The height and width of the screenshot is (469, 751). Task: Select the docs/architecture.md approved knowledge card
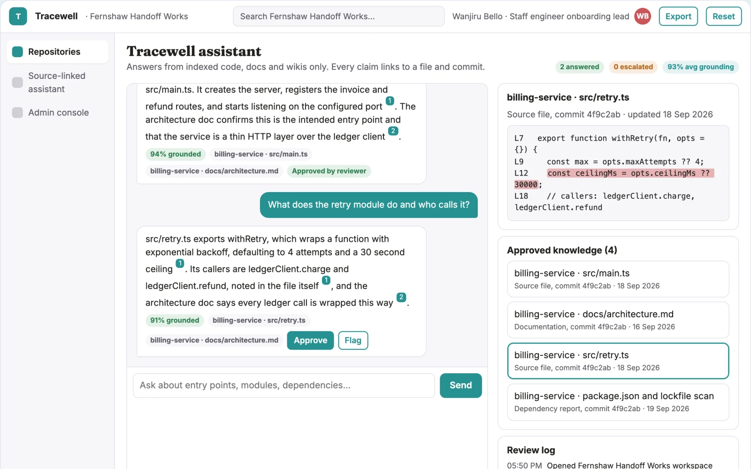[618, 320]
